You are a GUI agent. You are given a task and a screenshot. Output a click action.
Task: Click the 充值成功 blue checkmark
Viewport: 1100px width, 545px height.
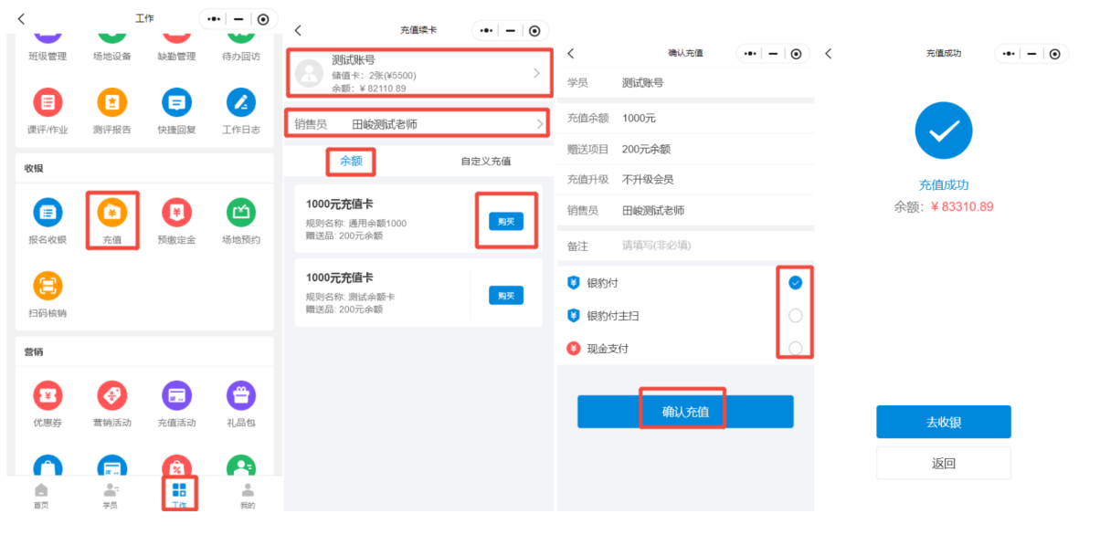click(944, 131)
